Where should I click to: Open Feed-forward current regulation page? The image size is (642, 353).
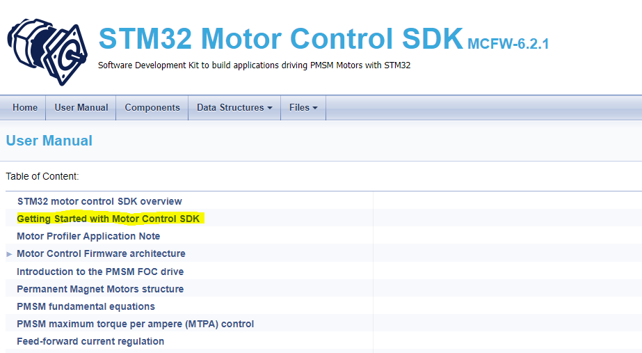[90, 341]
